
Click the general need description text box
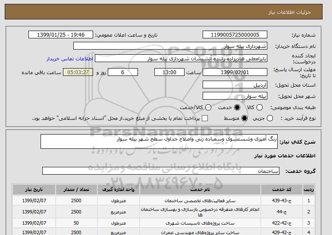click(x=159, y=141)
